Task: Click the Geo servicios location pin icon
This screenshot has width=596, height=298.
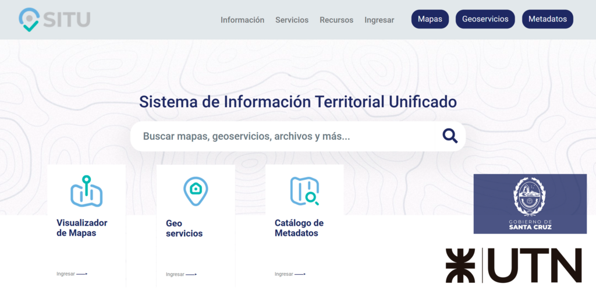Action: click(x=196, y=191)
